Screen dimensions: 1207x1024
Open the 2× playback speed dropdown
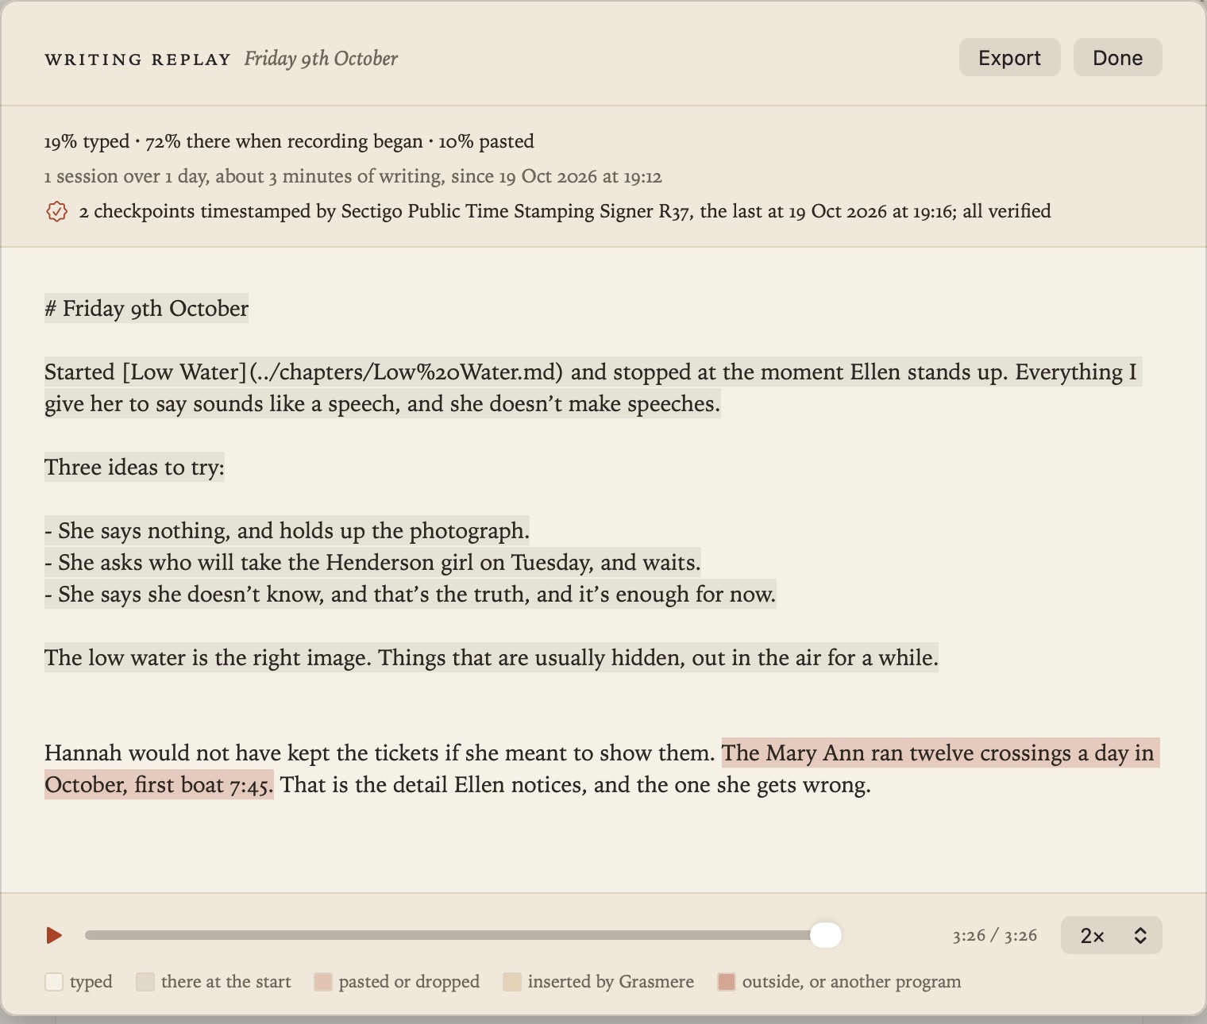1111,935
